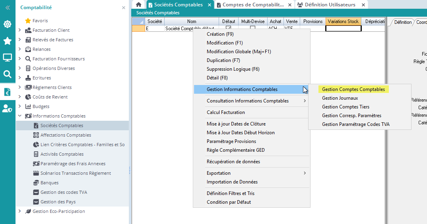The height and width of the screenshot is (224, 427).
Task: Click the ship wheel icon in sidebar
Action: point(7,25)
